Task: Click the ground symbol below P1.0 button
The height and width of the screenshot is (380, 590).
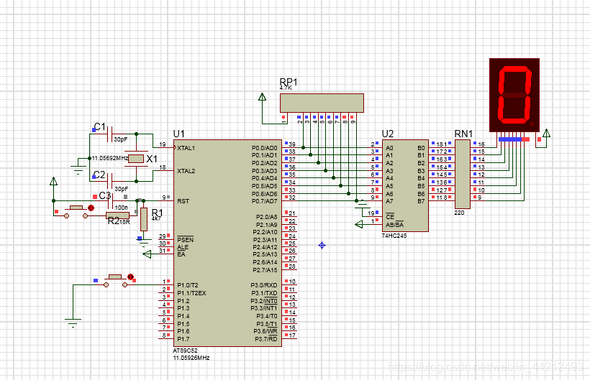Action: [x=72, y=320]
